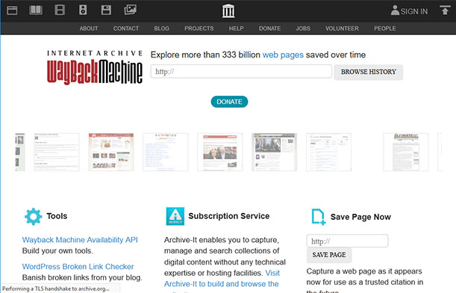The image size is (456, 293).
Task: Open the 'web pages' link
Action: [283, 55]
